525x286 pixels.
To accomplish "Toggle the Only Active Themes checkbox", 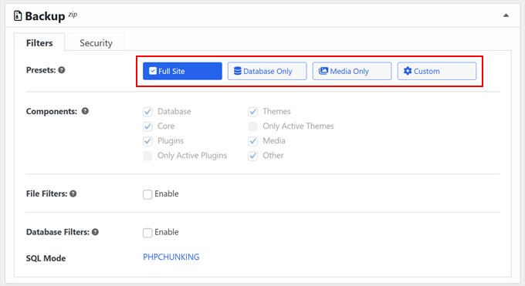I will pyautogui.click(x=252, y=126).
